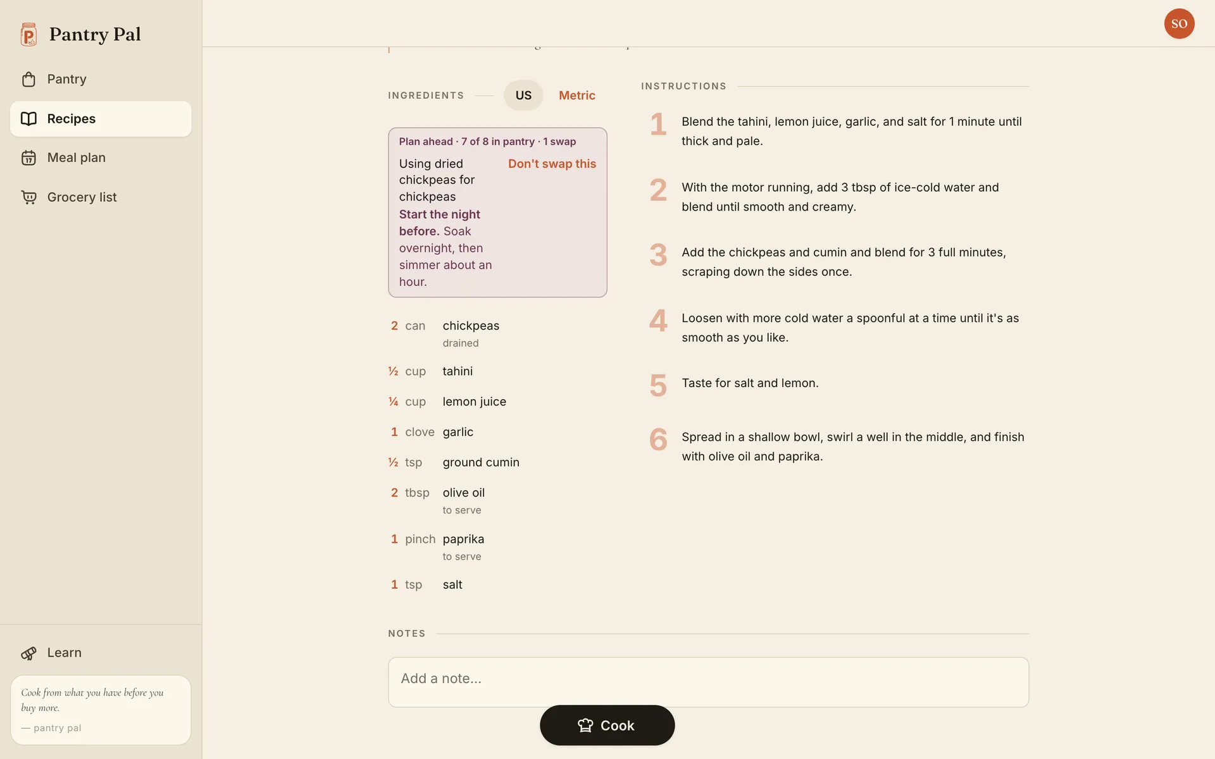
Task: Click "Plan ahead · 7 of 8 in pantry" header
Action: point(487,142)
